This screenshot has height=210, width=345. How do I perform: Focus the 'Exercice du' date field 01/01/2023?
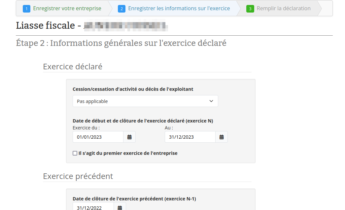pyautogui.click(x=98, y=137)
